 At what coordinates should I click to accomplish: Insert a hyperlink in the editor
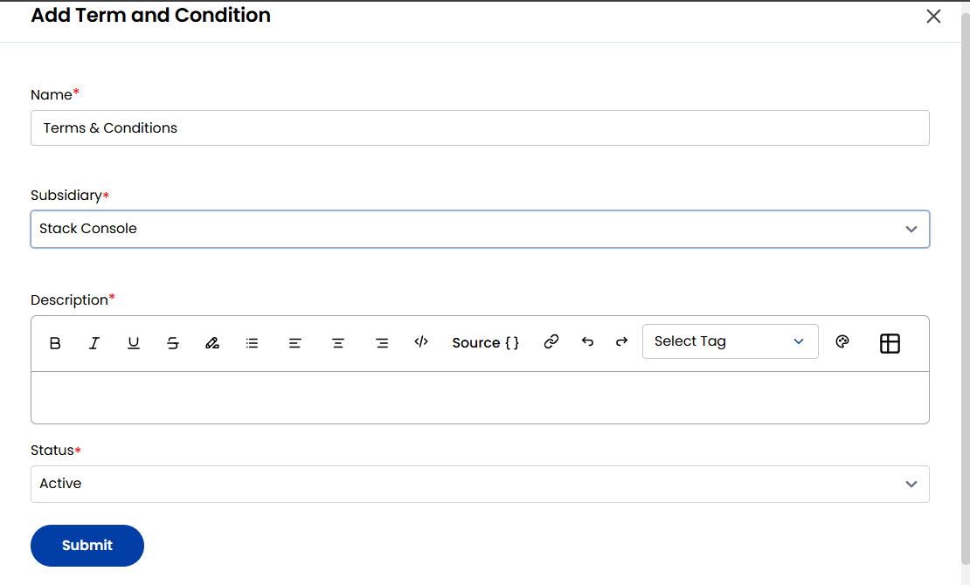pyautogui.click(x=551, y=342)
